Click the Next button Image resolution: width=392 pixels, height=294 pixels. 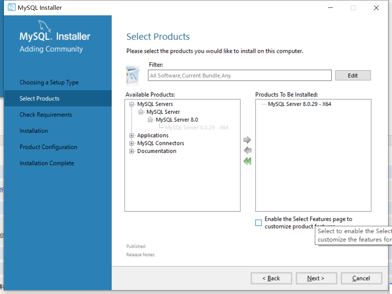tap(316, 278)
